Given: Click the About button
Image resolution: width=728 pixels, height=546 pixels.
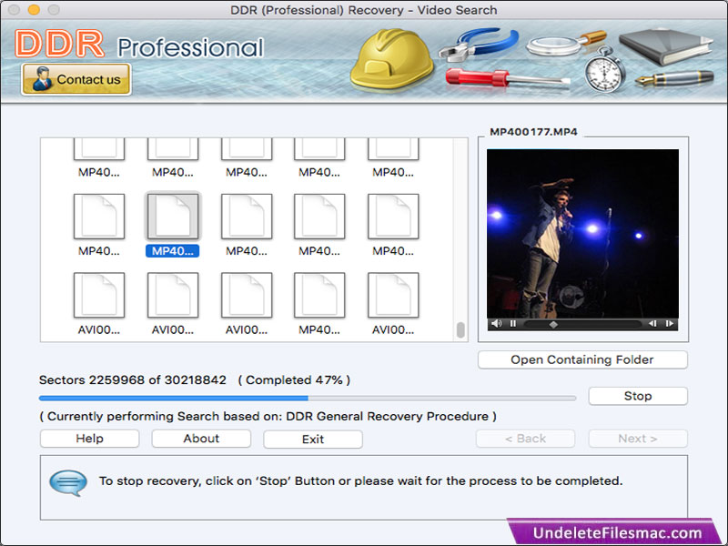Looking at the screenshot, I should (x=201, y=439).
